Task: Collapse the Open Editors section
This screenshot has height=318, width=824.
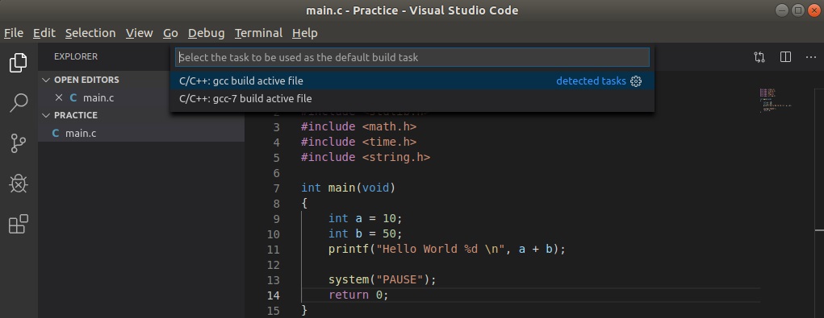Action: [x=47, y=80]
